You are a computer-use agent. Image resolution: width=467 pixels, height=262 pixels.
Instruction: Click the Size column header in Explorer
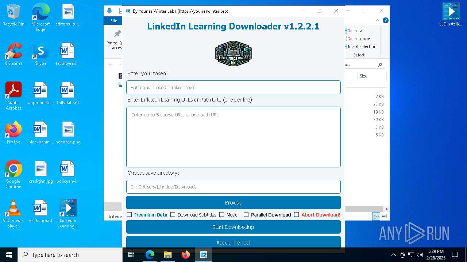coord(371,76)
